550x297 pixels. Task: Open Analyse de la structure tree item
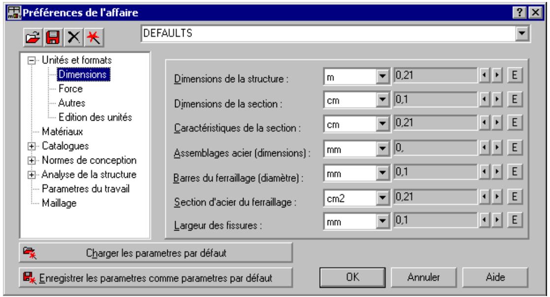tap(89, 174)
